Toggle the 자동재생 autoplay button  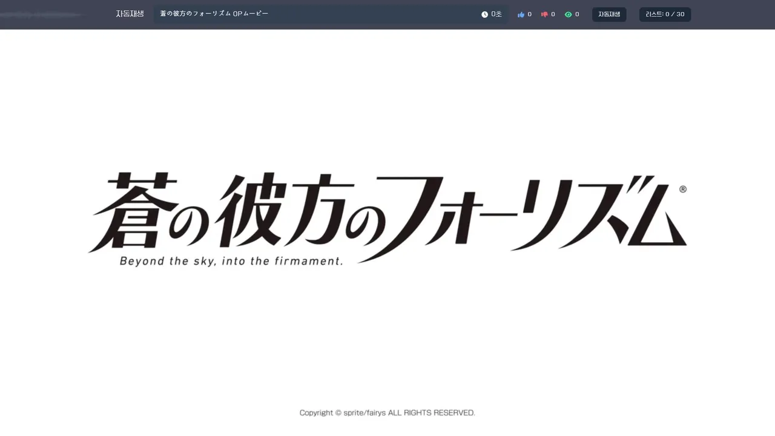coord(609,15)
